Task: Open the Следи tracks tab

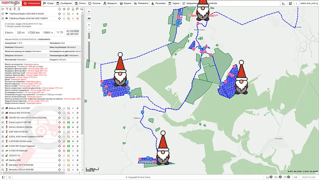Action: (48, 3)
